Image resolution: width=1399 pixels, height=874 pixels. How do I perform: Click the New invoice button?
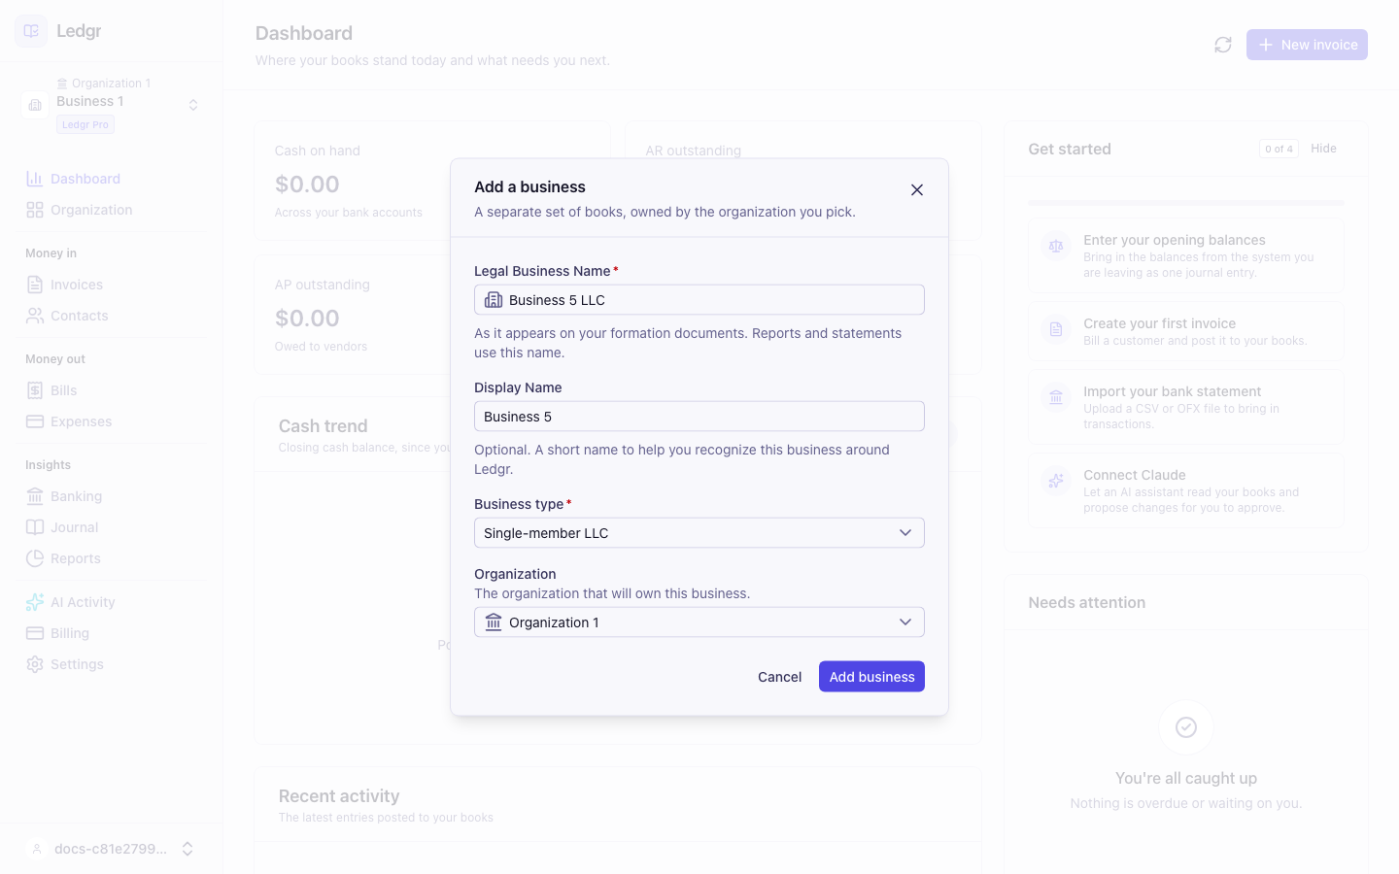1307,45
